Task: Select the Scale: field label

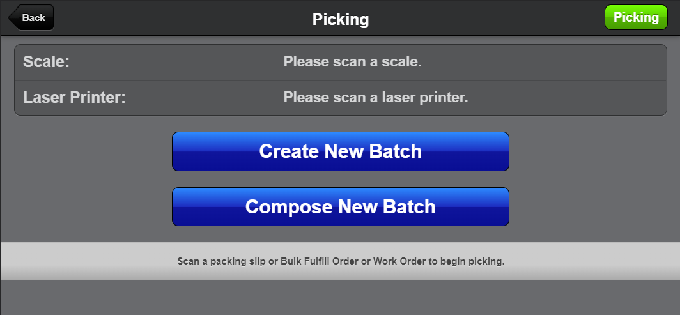Action: coord(46,62)
